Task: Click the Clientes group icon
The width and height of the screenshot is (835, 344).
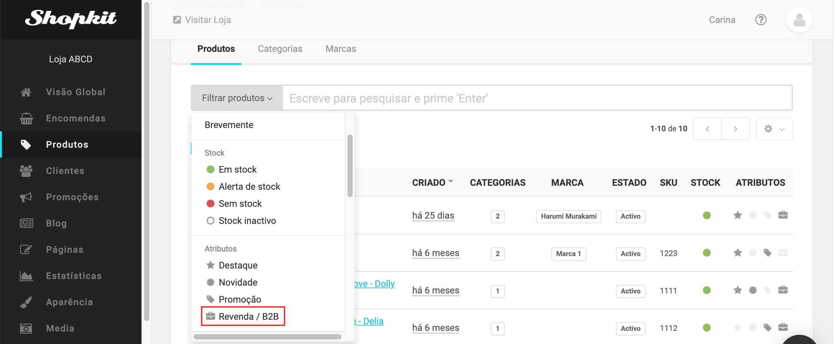Action: pyautogui.click(x=26, y=171)
